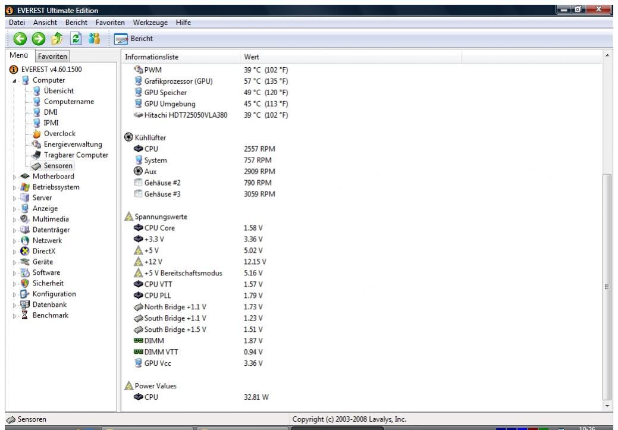Select the DMI tree item

(x=51, y=112)
